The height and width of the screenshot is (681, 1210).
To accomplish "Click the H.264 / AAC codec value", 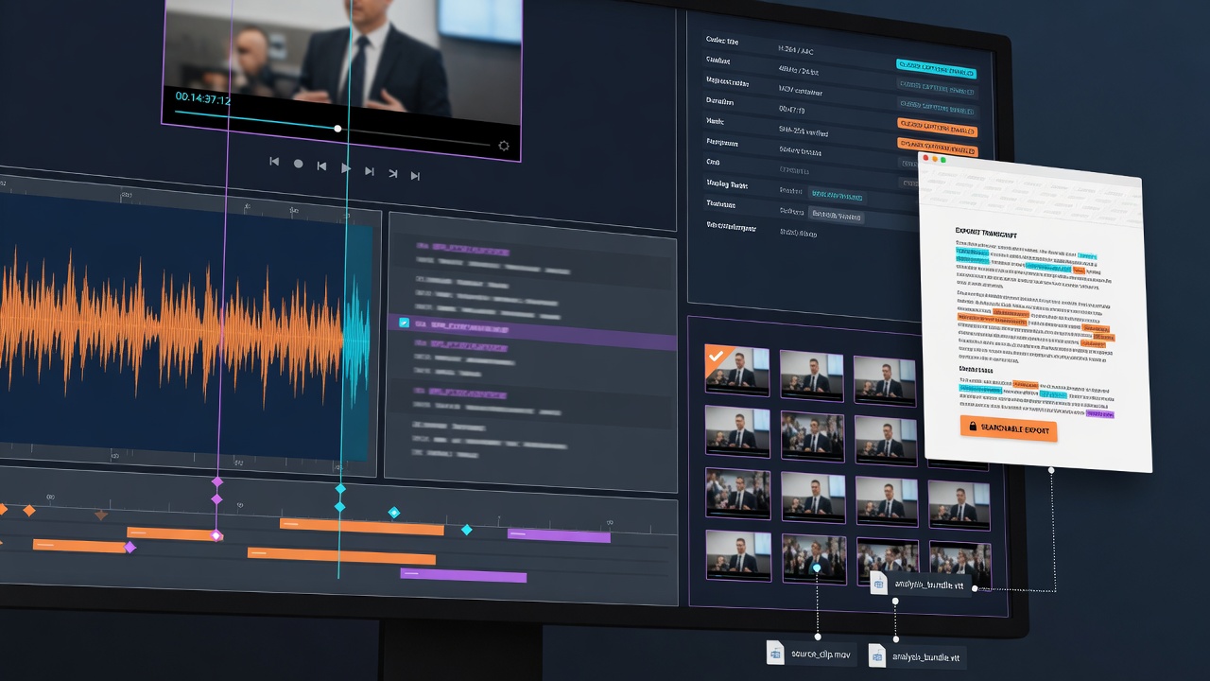I will 797,48.
